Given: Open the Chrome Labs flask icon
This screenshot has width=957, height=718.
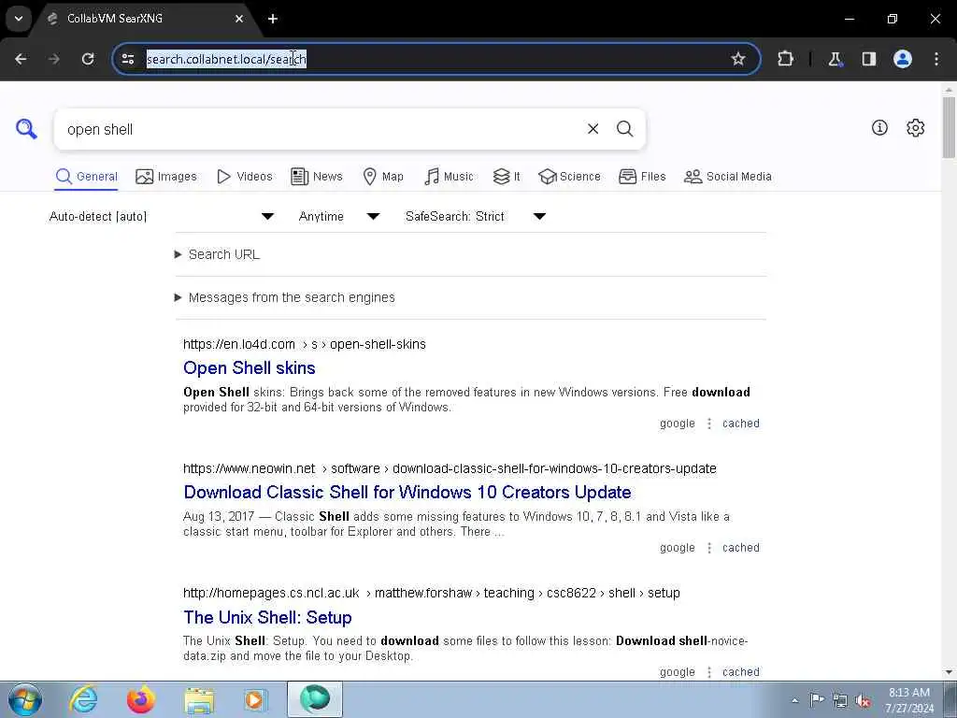Looking at the screenshot, I should click(x=835, y=59).
